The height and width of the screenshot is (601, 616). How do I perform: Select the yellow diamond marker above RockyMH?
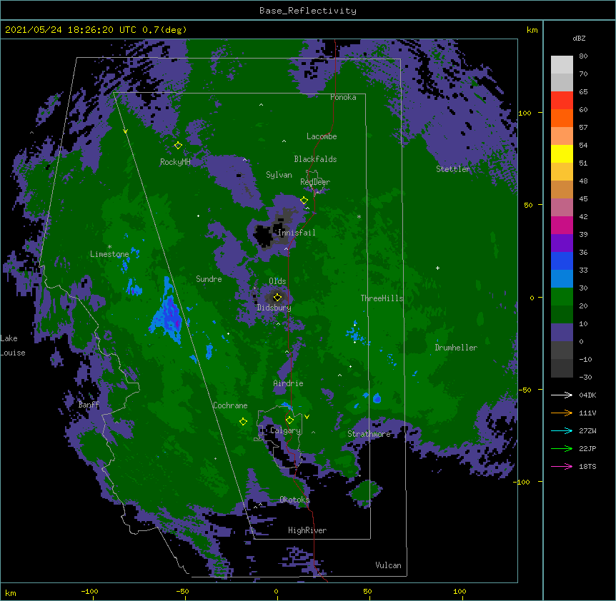pos(178,146)
